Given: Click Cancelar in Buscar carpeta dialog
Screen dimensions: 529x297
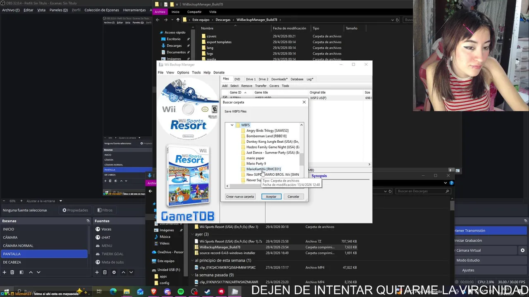Looking at the screenshot, I should (293, 197).
